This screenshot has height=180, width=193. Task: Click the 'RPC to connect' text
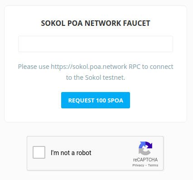[x=151, y=67]
